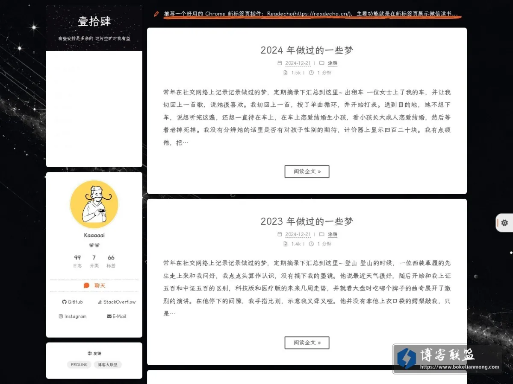Open category 涂鸦 under the 2023 post

click(x=333, y=234)
